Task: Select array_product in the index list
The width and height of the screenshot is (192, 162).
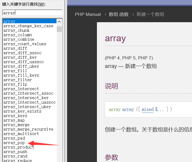Action: (19, 147)
